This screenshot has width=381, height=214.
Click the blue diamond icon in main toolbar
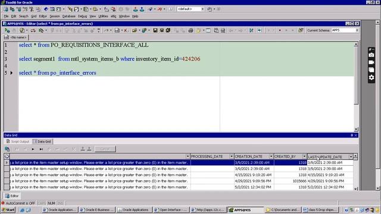tap(46, 10)
